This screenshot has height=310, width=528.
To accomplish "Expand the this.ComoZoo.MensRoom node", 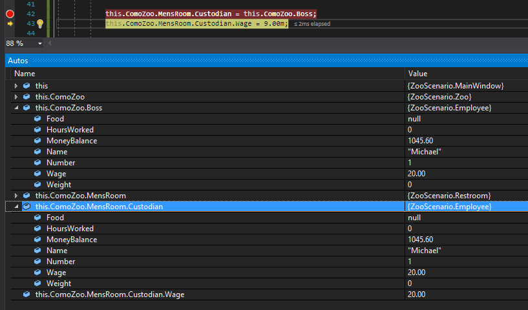I will [16, 196].
